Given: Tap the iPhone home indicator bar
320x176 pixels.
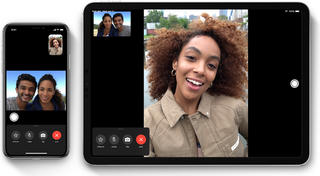Looking at the screenshot, I should click(36, 153).
